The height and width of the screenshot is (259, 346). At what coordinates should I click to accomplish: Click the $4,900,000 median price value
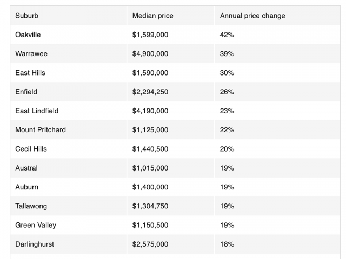click(150, 54)
